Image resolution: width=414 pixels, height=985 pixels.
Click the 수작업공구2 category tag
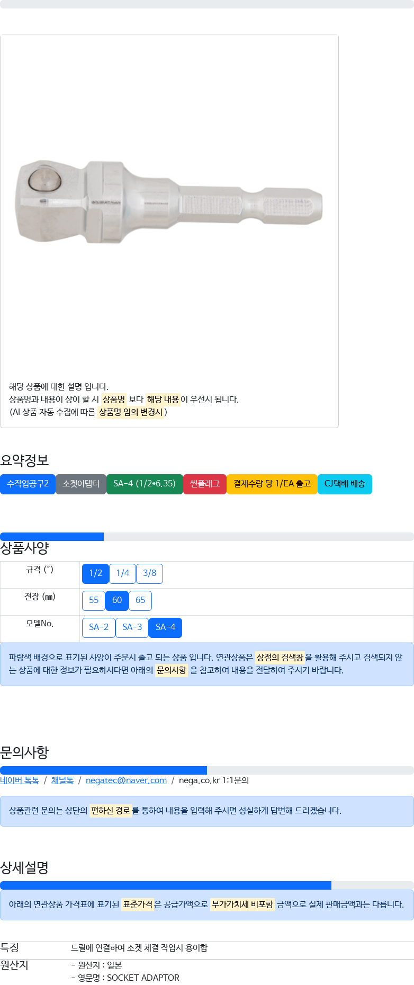28,484
